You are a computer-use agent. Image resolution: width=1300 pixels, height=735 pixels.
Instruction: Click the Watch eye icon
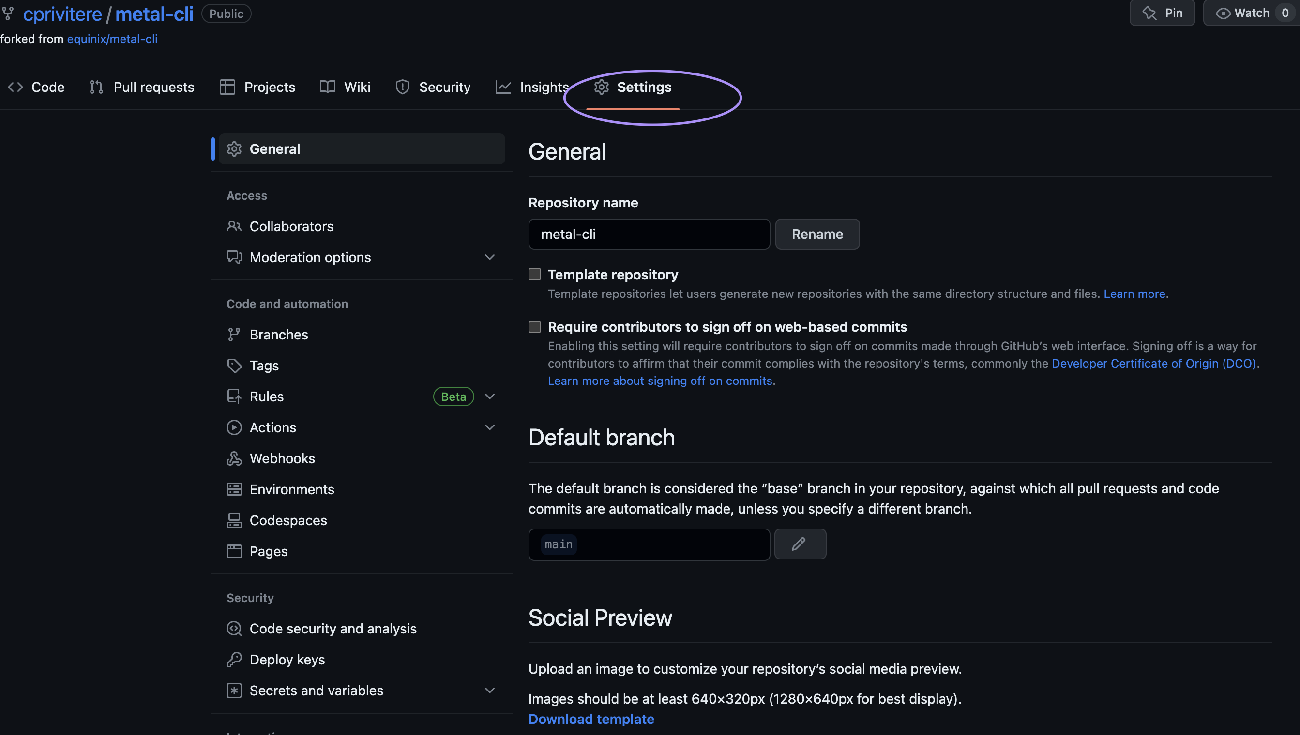click(1223, 13)
